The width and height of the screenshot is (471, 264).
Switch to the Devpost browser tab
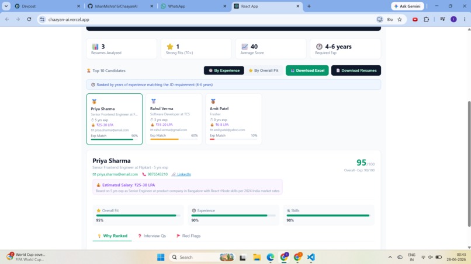point(47,6)
